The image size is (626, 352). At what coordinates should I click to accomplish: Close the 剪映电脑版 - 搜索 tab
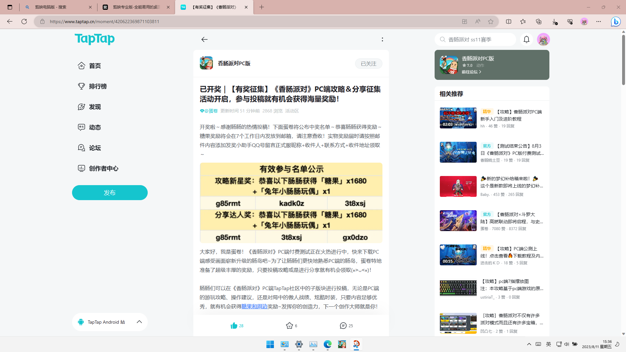point(90,7)
